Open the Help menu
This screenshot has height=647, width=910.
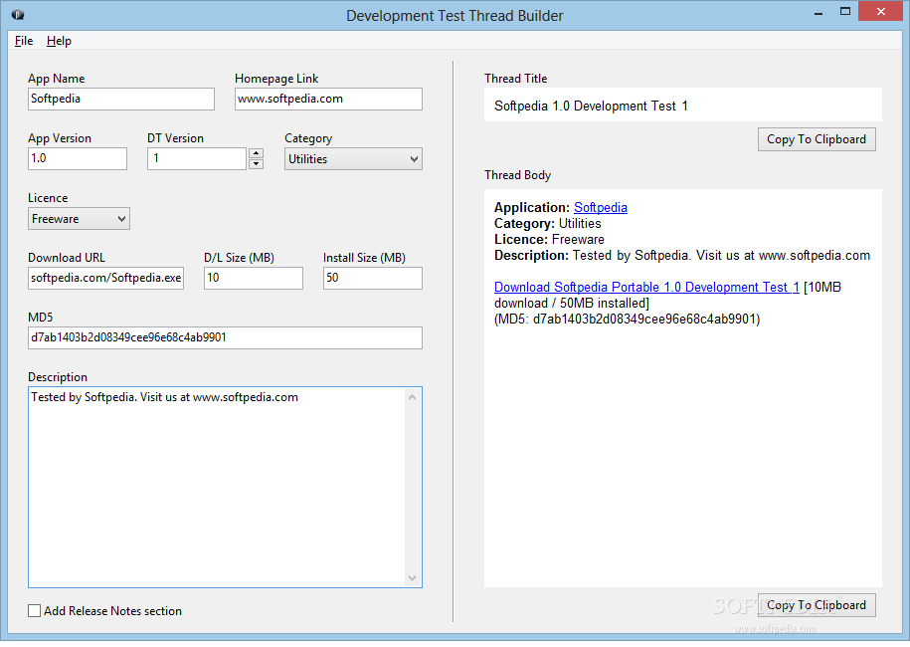tap(60, 41)
